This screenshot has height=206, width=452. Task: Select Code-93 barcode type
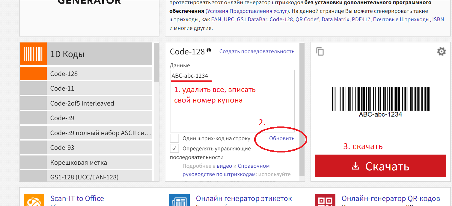point(86,148)
